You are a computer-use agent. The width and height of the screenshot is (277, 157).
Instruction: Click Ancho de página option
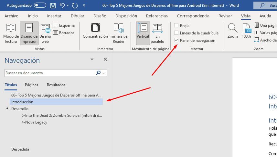265,40
